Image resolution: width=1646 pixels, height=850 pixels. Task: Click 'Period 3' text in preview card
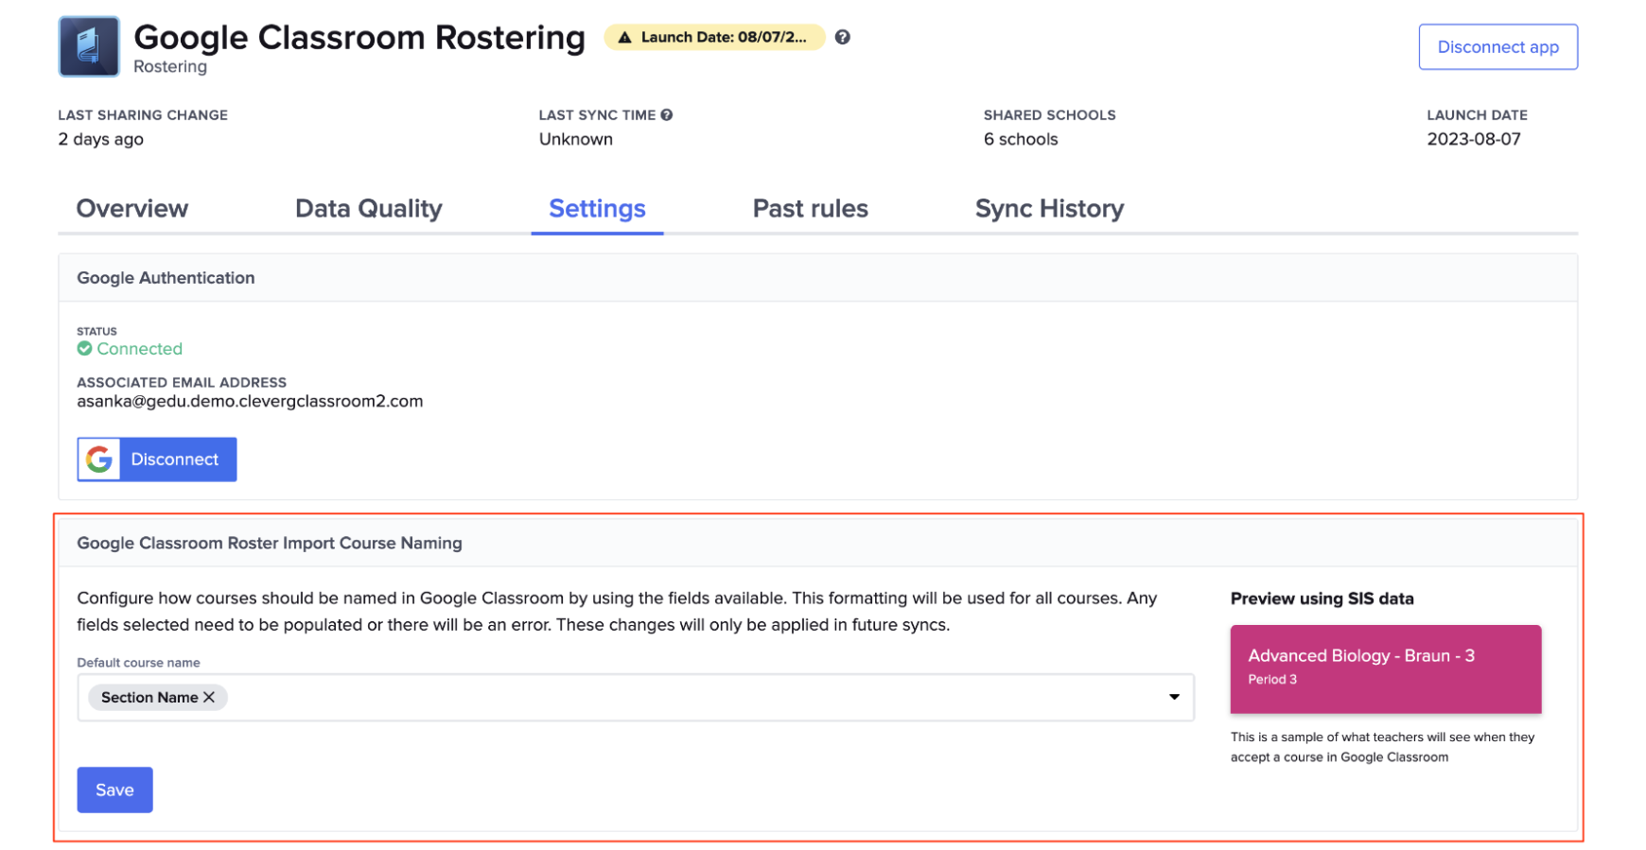click(x=1272, y=679)
